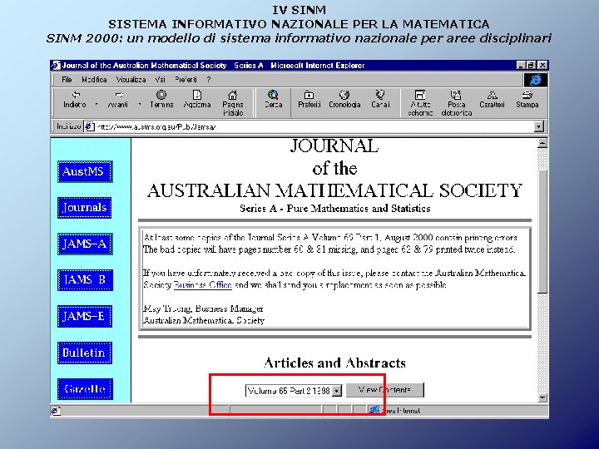
Task: Go back with the Indietro toolbar button
Action: coord(75,99)
